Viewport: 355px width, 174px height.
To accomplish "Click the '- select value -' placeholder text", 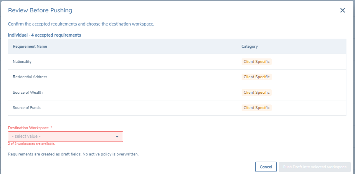I will (26, 137).
